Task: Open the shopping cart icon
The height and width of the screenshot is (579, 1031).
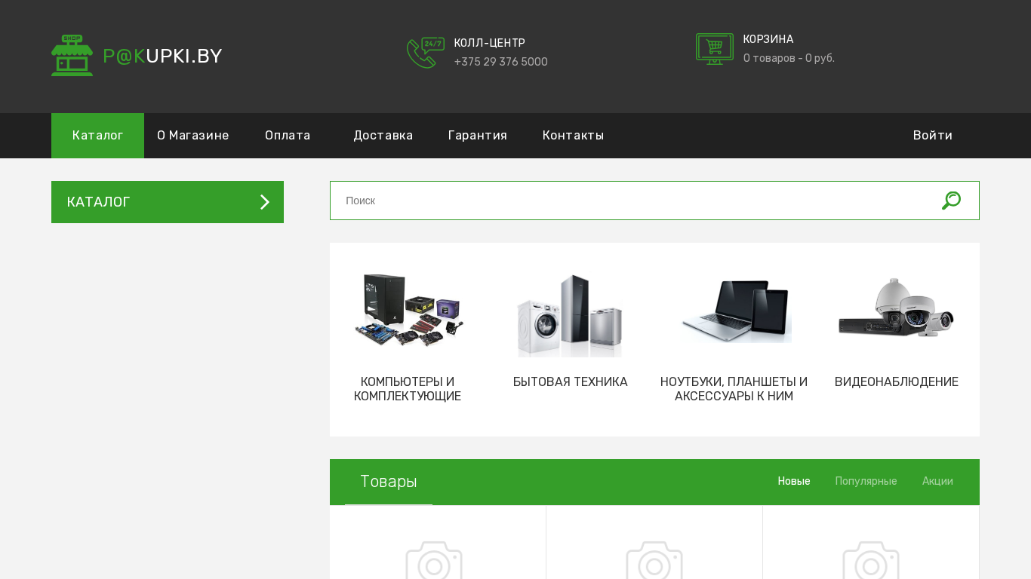Action: [714, 49]
